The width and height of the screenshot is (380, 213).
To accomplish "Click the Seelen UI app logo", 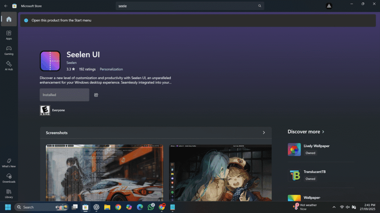I will pos(50,61).
